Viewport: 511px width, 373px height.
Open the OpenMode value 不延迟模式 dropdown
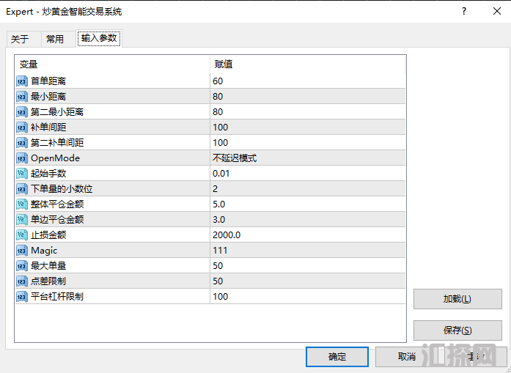[x=308, y=158]
